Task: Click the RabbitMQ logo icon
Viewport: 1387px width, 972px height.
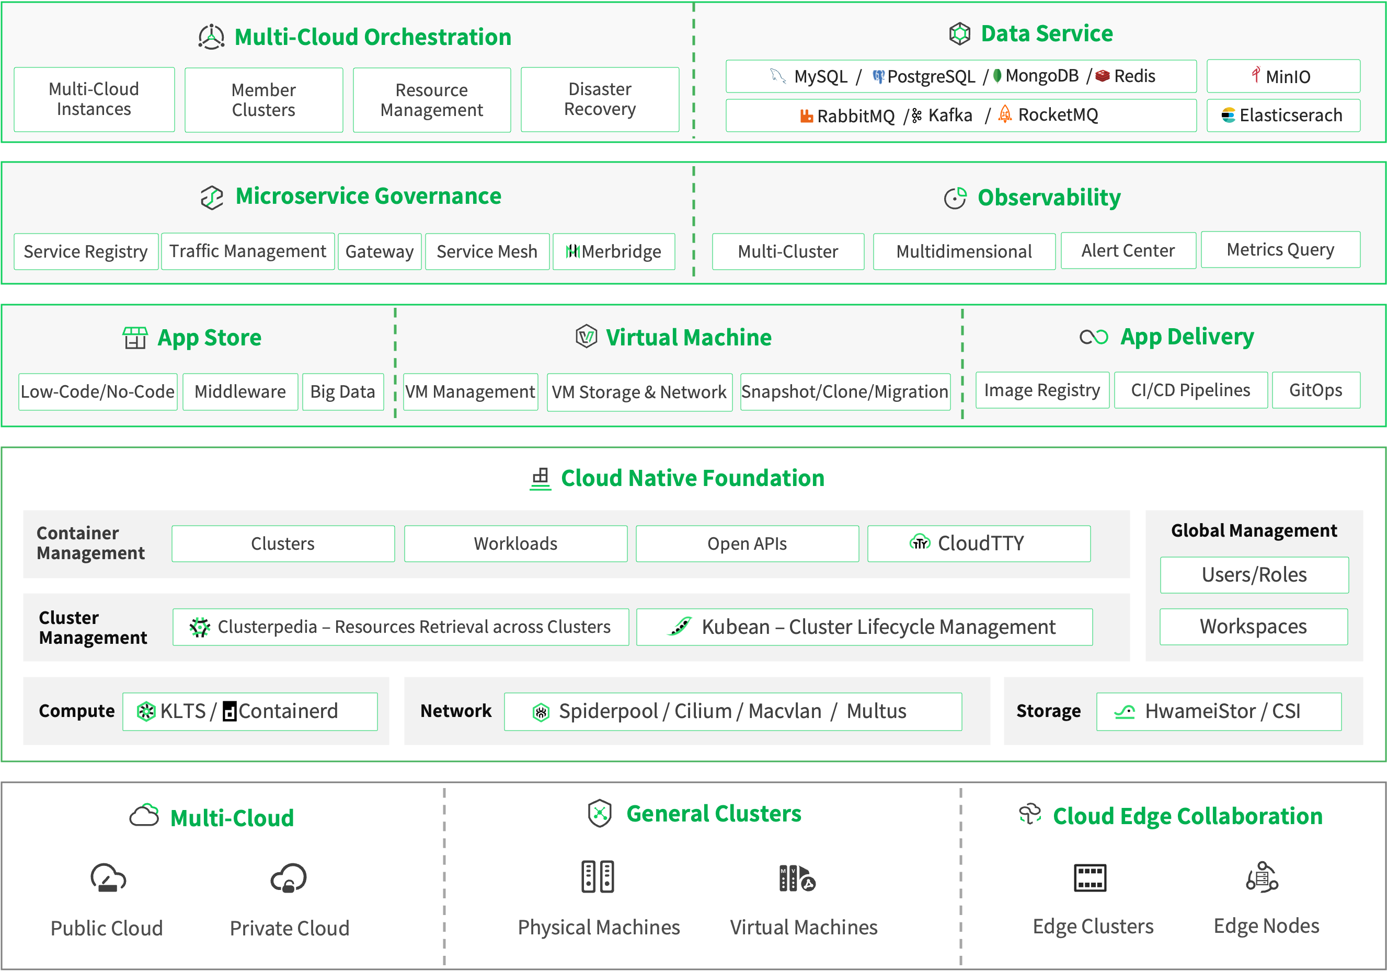Action: [807, 116]
